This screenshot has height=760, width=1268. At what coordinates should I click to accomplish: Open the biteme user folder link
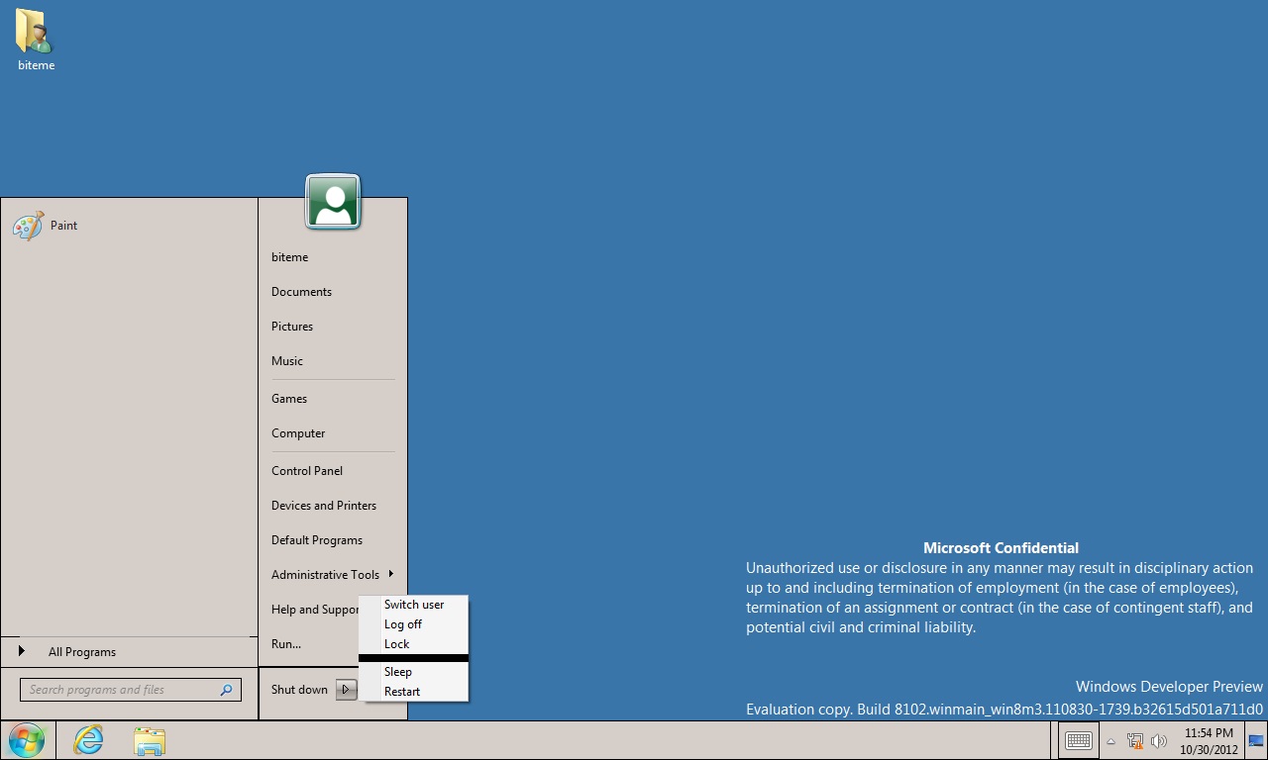(289, 257)
